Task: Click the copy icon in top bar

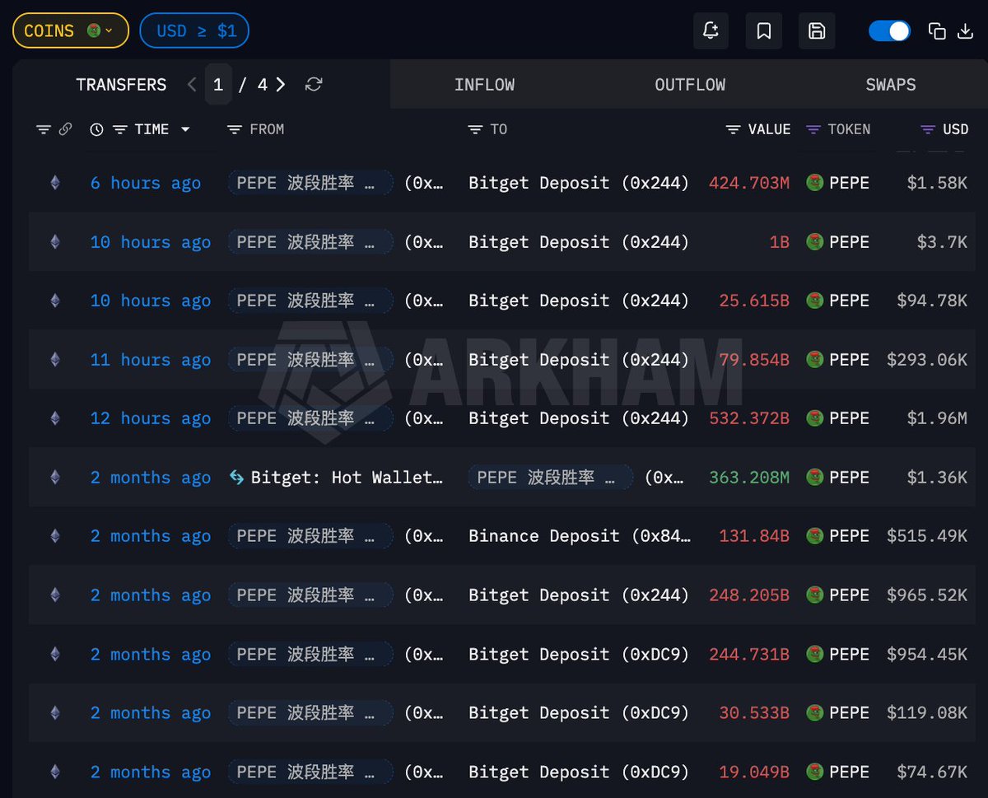Action: [x=937, y=31]
